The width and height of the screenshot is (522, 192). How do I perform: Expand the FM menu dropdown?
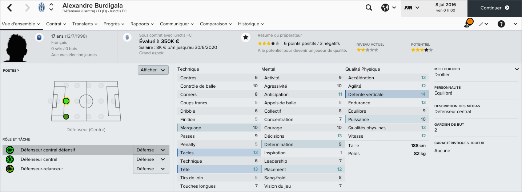[x=412, y=8]
